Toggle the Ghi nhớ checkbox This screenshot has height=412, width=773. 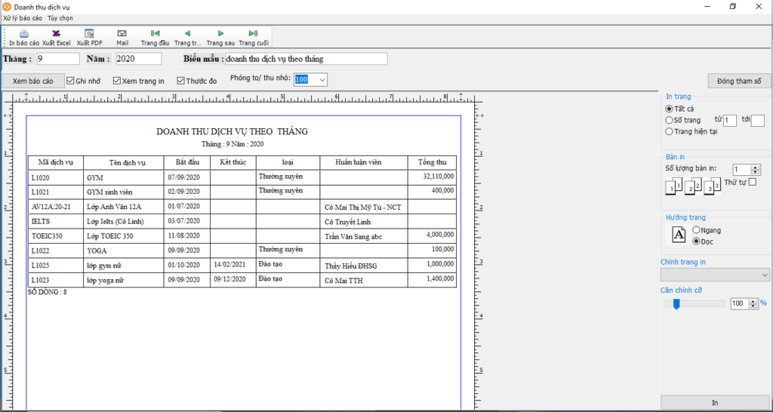click(71, 80)
